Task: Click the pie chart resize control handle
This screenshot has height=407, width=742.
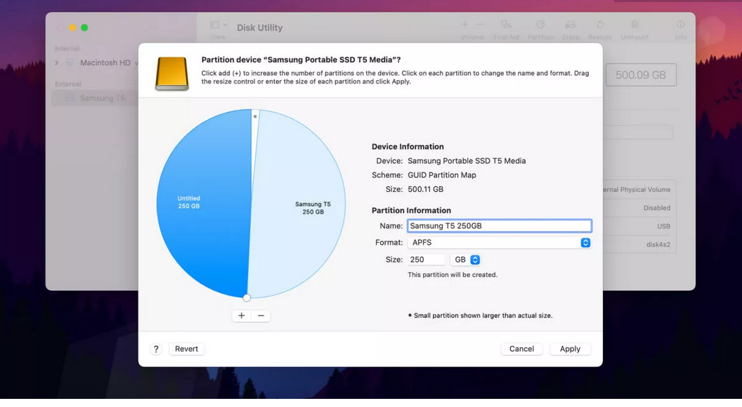Action: click(247, 298)
